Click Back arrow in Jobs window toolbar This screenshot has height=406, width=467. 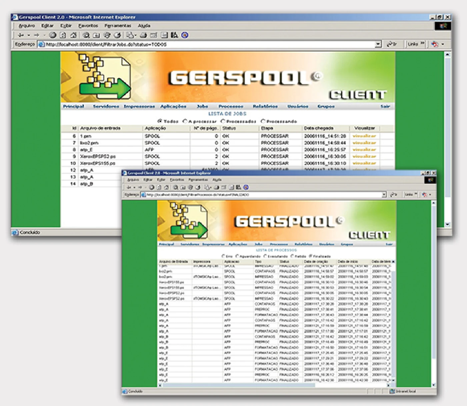click(21, 35)
